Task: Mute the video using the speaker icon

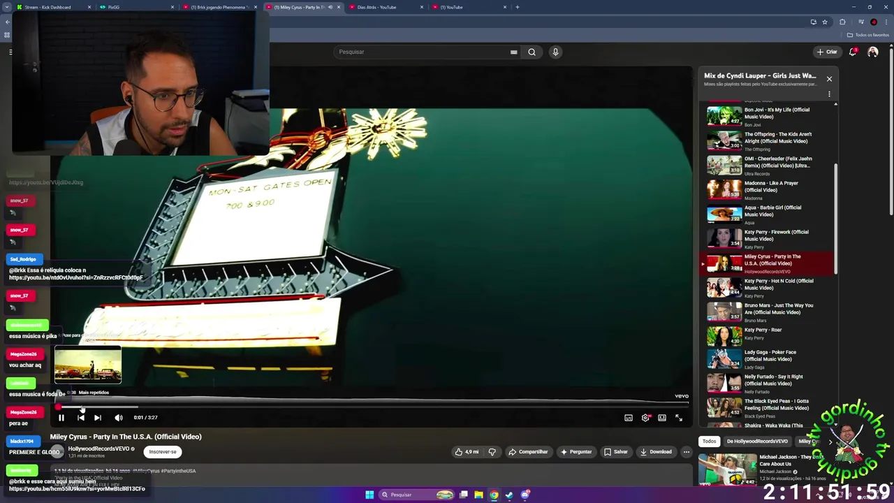Action: 119,418
